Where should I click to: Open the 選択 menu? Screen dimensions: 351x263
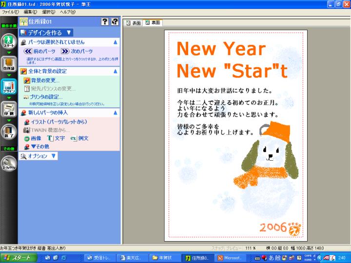tap(49, 12)
